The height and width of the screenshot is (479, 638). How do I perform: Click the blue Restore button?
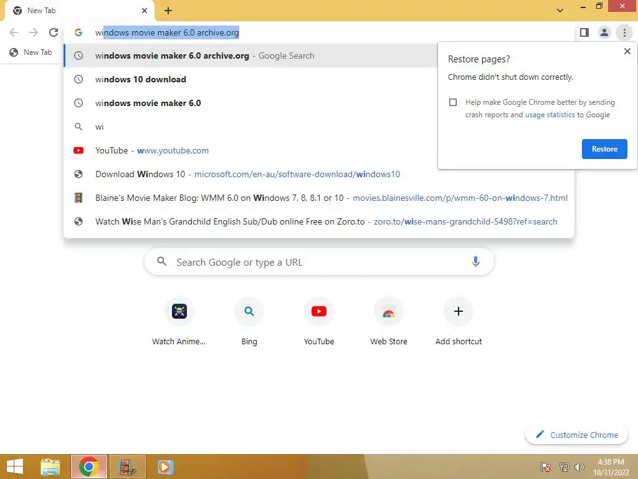tap(604, 149)
